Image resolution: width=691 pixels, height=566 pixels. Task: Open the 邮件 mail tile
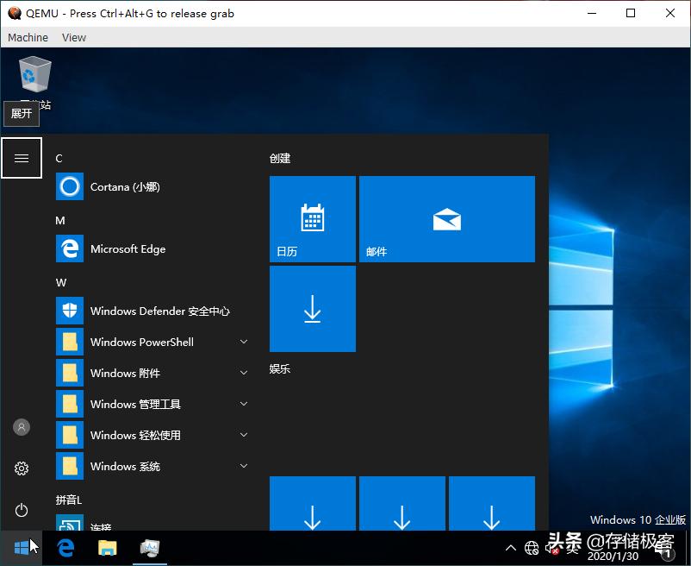(x=446, y=219)
